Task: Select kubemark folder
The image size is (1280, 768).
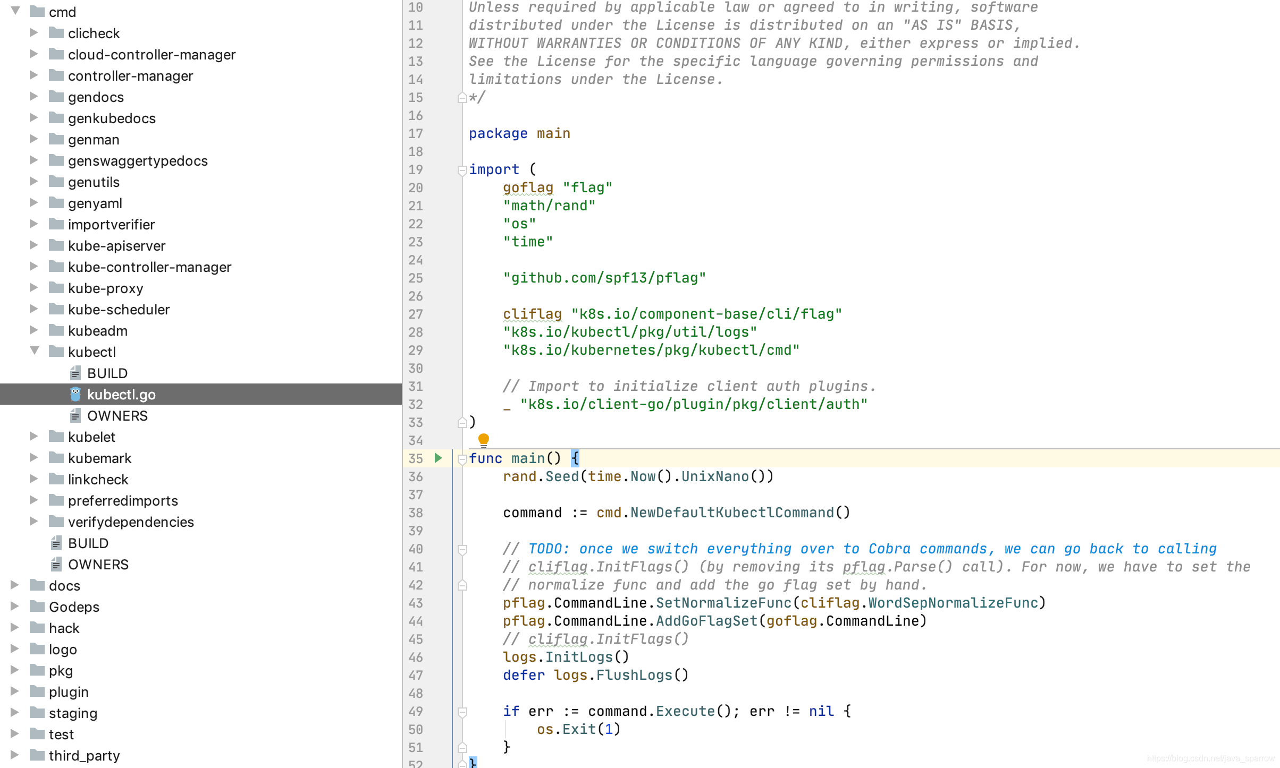Action: 99,458
